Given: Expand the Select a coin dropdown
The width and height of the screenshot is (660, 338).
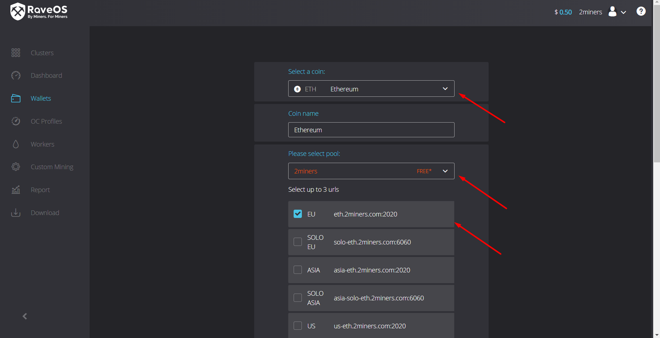Looking at the screenshot, I should click(x=371, y=89).
